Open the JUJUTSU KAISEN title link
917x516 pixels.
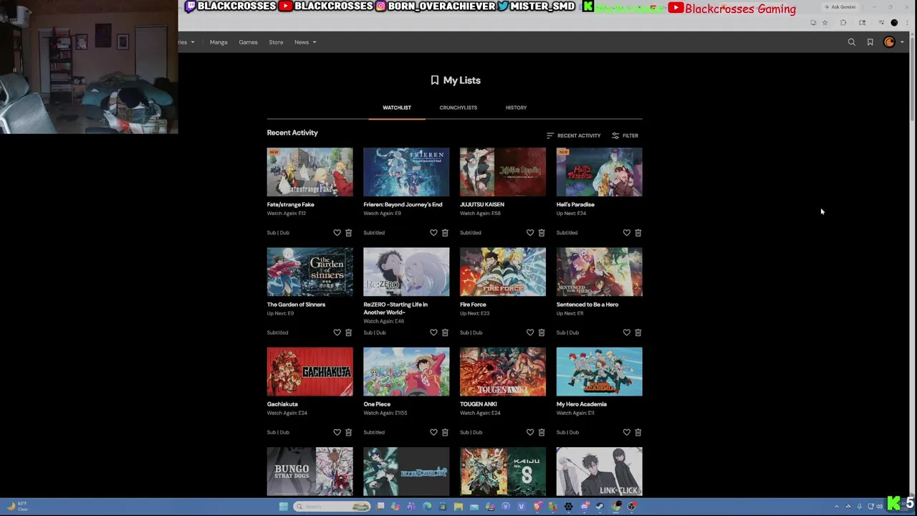pyautogui.click(x=482, y=204)
